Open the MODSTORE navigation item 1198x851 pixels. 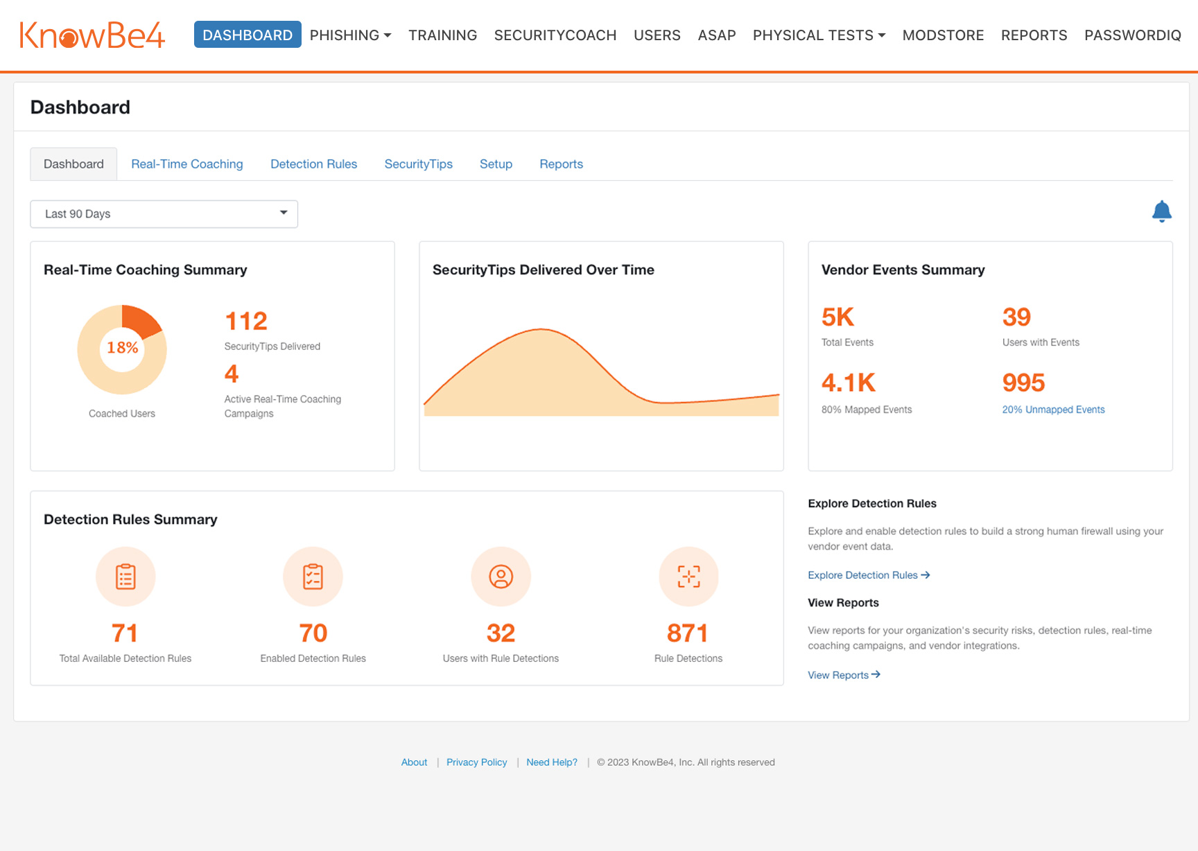pos(943,35)
